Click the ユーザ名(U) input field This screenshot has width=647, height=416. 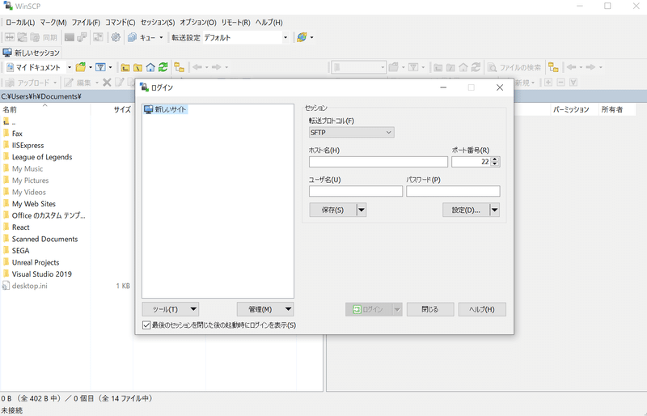click(356, 191)
